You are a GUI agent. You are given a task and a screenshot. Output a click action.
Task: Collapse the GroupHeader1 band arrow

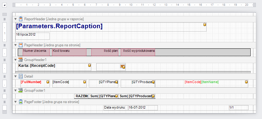(16, 60)
